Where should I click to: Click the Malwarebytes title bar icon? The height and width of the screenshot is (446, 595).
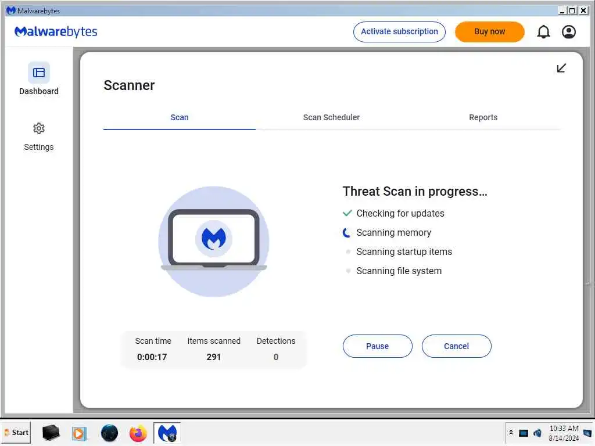[x=11, y=10]
